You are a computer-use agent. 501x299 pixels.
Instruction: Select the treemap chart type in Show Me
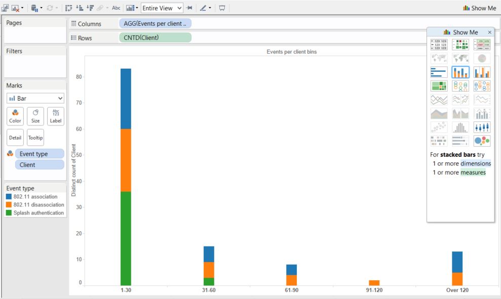coord(439,86)
